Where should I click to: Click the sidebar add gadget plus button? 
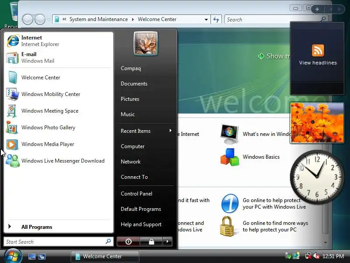coord(317,9)
